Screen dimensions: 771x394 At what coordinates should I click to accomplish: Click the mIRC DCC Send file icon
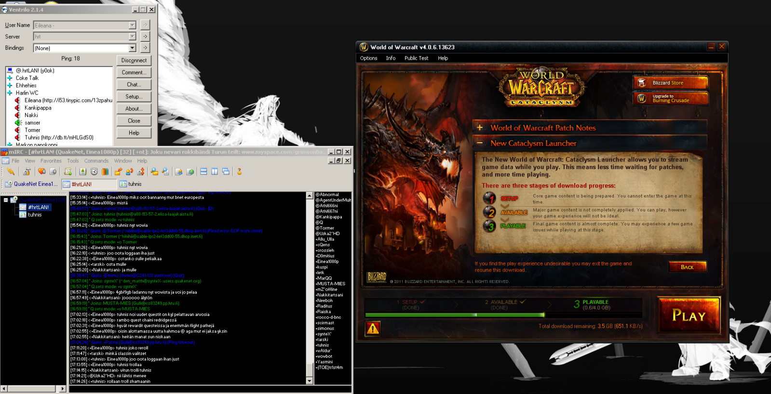118,171
